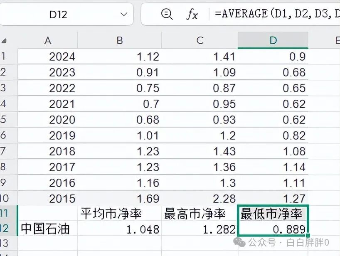Select cell B9 value 1.16

tap(120, 183)
